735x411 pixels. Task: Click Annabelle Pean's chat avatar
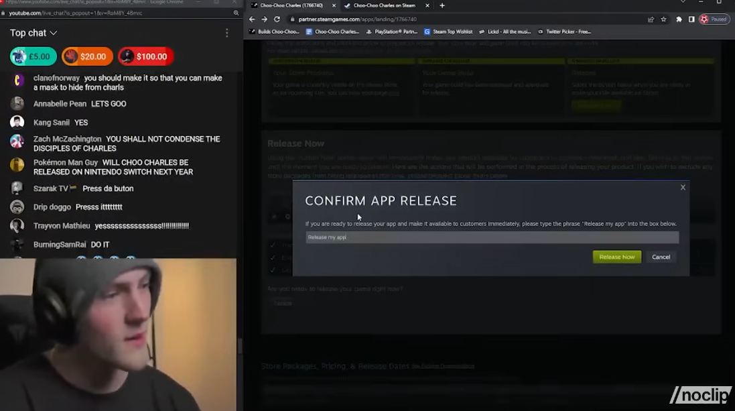pyautogui.click(x=17, y=103)
